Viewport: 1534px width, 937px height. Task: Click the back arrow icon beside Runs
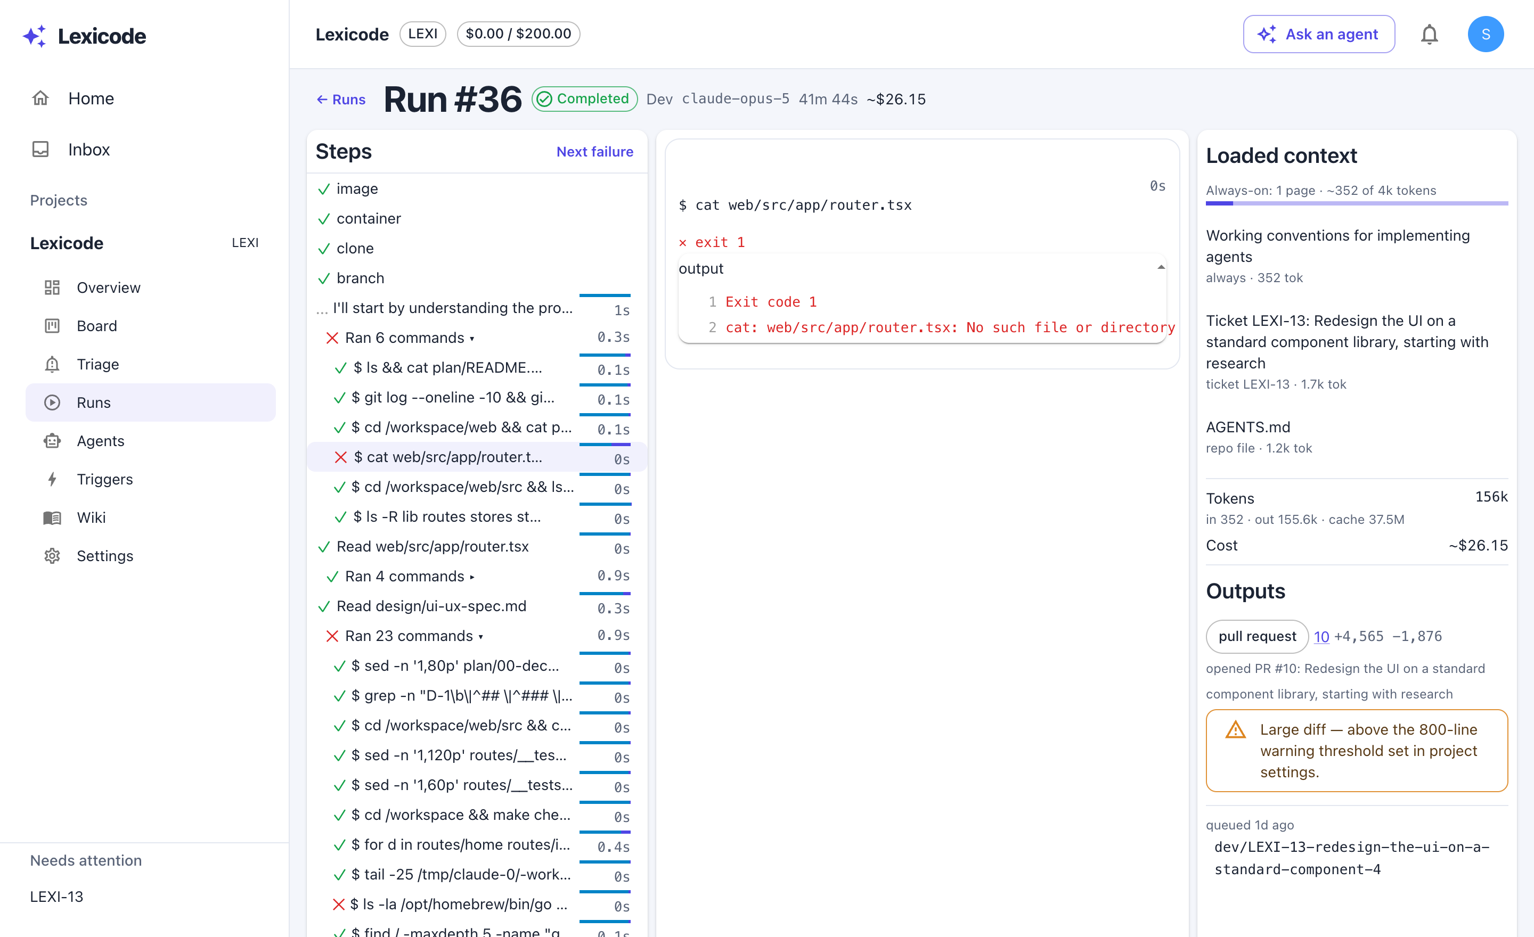pyautogui.click(x=322, y=100)
